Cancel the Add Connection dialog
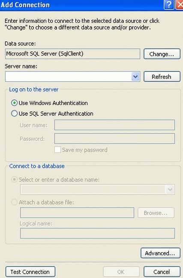 point(162,272)
